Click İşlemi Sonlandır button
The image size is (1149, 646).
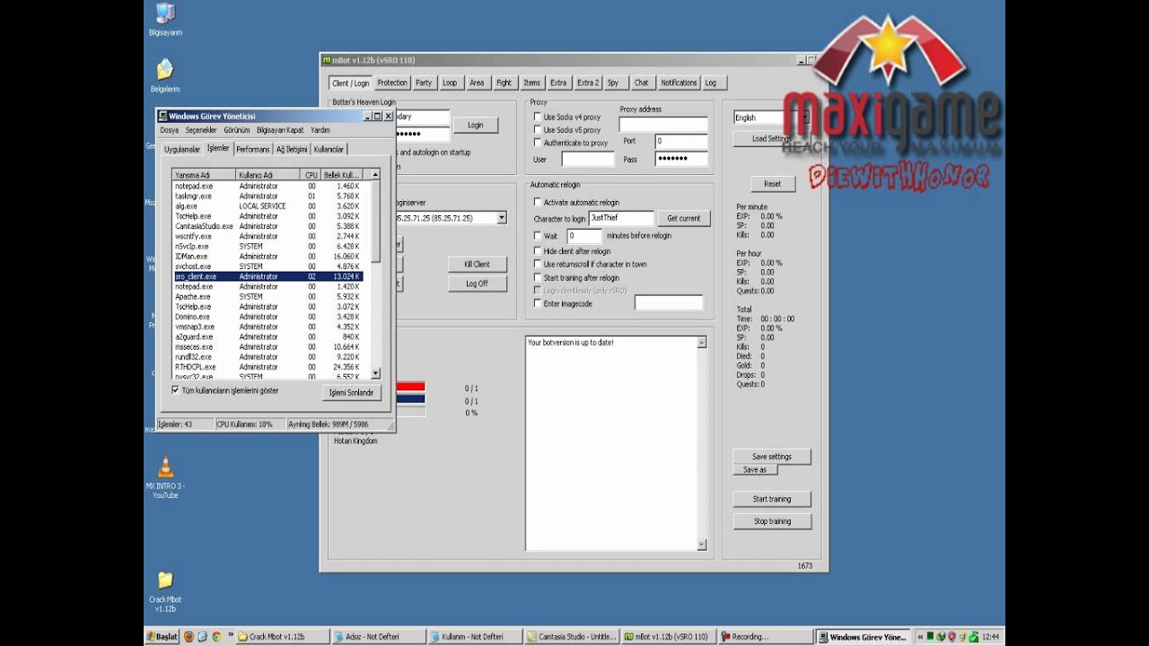click(x=351, y=393)
